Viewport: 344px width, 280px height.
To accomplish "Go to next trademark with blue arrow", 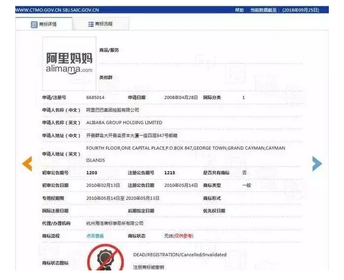I will point(317,164).
